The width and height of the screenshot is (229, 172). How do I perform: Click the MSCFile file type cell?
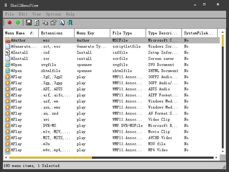(x=120, y=41)
